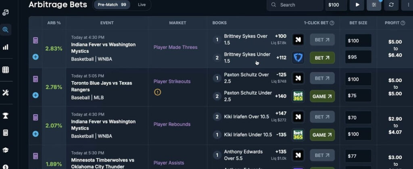The width and height of the screenshot is (413, 169).
Task: Click the plus icon on the 2.78% row
Action: coord(35,95)
